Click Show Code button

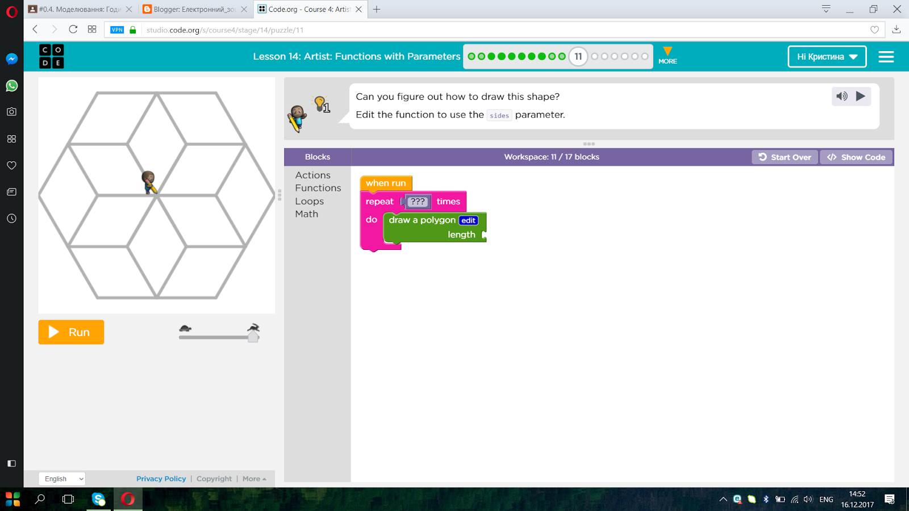tap(856, 157)
